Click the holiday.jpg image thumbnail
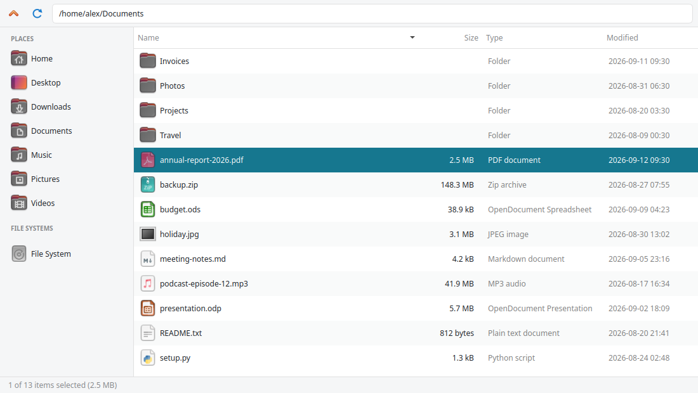Image resolution: width=698 pixels, height=393 pixels. point(147,234)
